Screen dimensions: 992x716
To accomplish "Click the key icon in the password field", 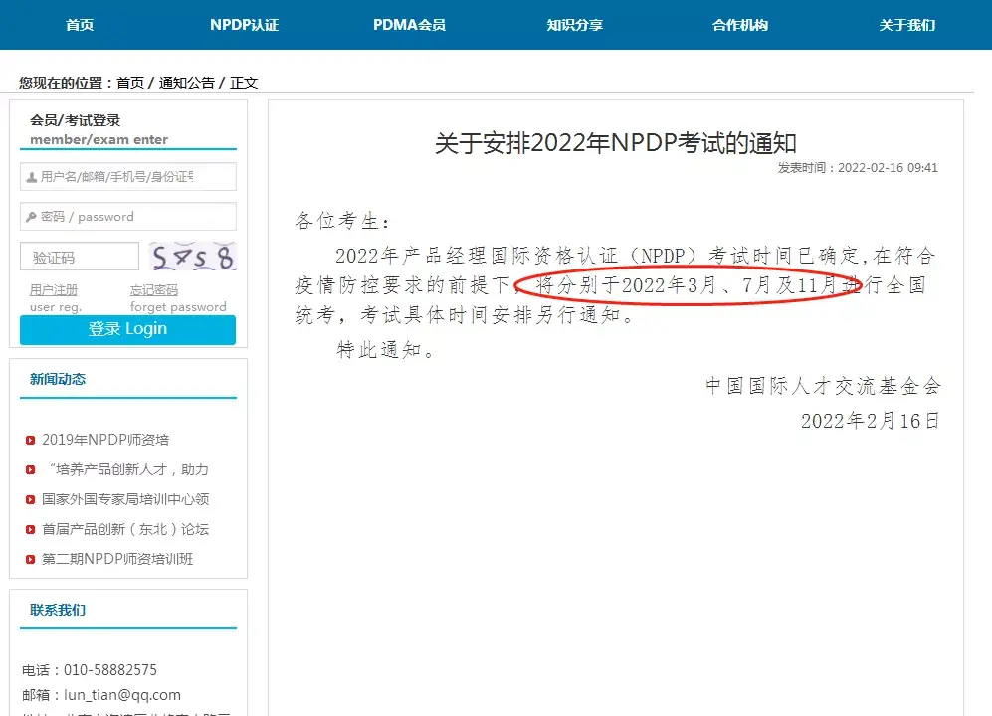I will point(30,216).
